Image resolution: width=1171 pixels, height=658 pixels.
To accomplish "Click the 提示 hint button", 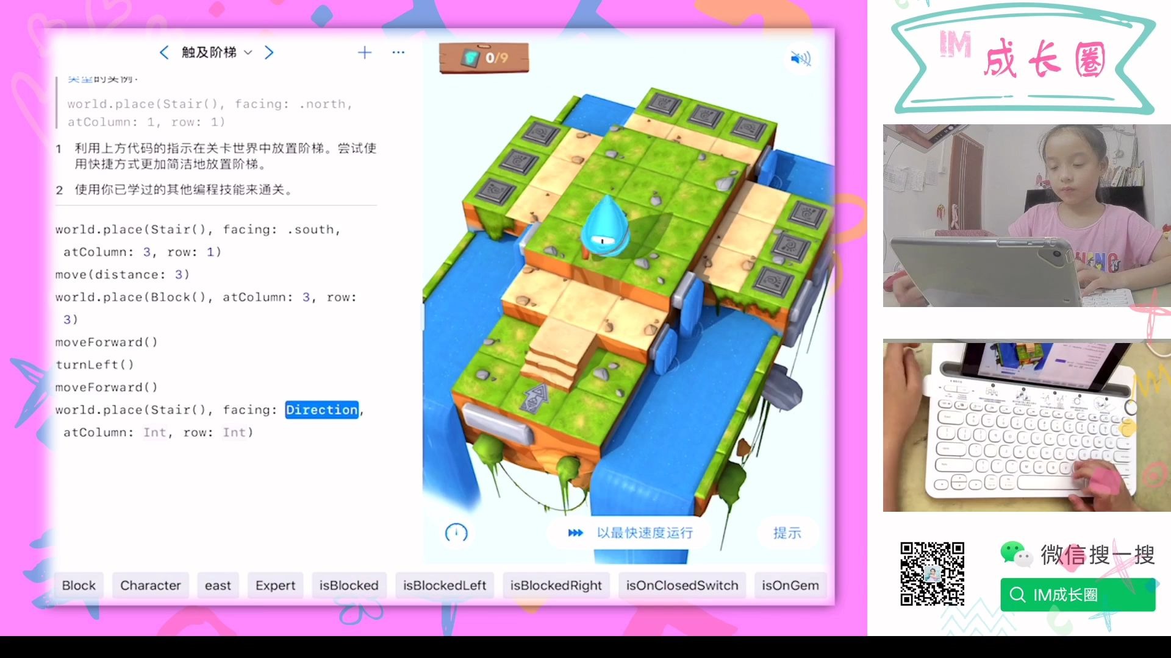I will click(787, 533).
